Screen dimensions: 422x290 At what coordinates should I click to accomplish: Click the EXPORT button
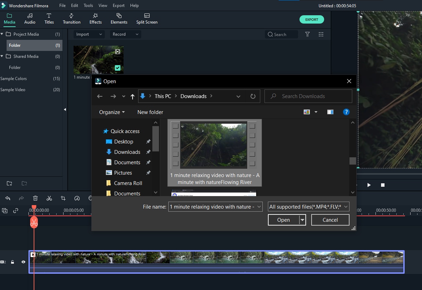click(x=311, y=19)
